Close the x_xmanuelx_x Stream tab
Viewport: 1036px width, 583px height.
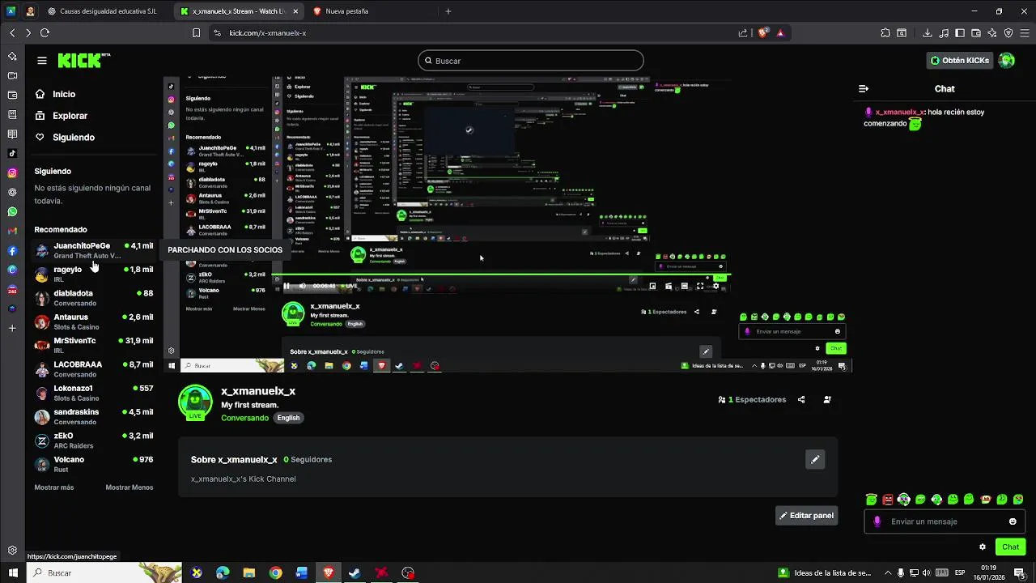coord(295,11)
